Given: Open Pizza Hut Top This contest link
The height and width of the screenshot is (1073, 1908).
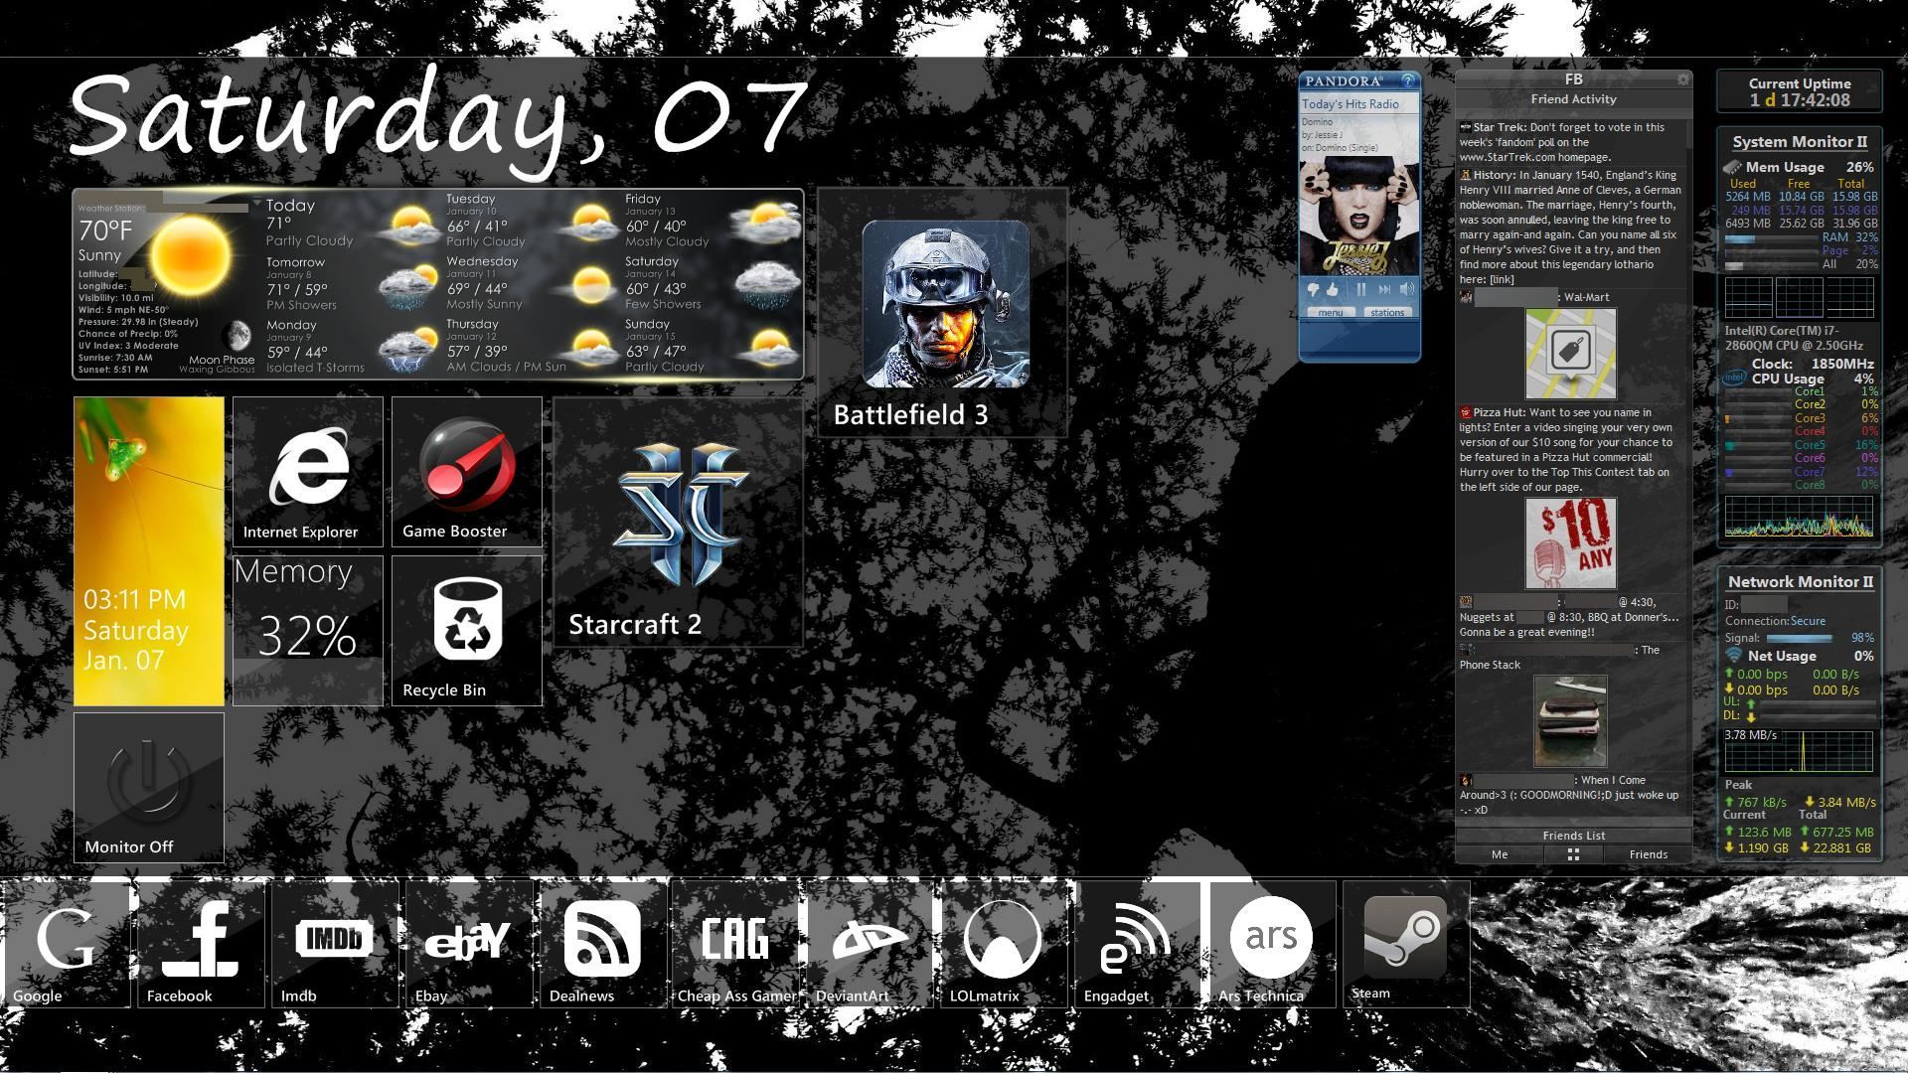Looking at the screenshot, I should click(1567, 541).
